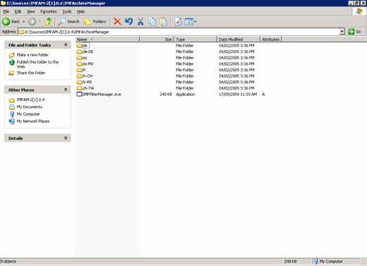Screen dimensions: 367x266
Task: Open the Tools menu
Action: 67,11
